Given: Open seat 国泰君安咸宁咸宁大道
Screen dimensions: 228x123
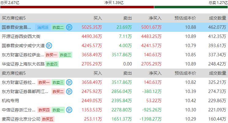Looking at the screenshot, I should click(23, 46).
